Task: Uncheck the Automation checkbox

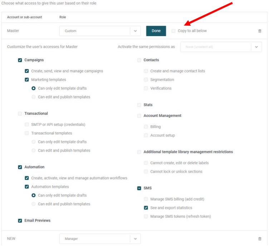Action: (20, 167)
